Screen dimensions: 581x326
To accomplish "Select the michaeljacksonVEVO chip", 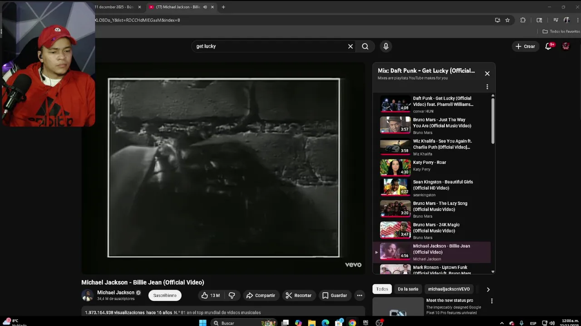I will point(449,289).
